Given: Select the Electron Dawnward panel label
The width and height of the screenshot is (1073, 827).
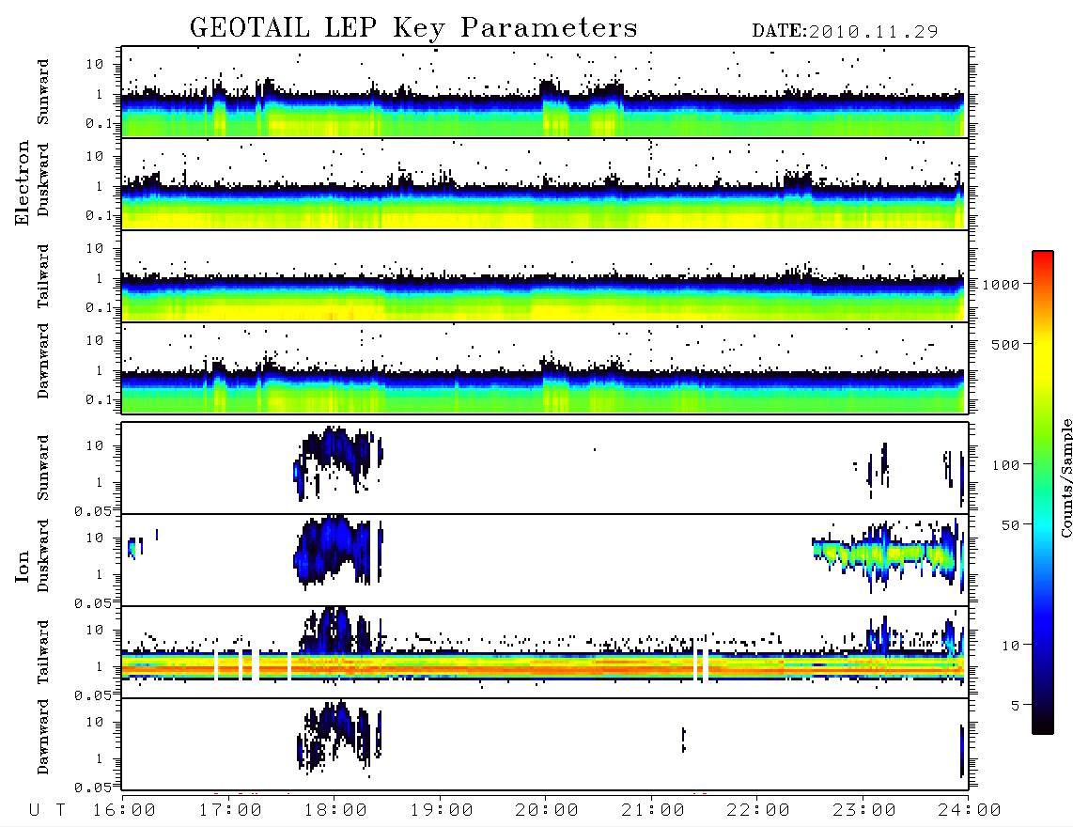Looking at the screenshot, I should click(x=42, y=362).
